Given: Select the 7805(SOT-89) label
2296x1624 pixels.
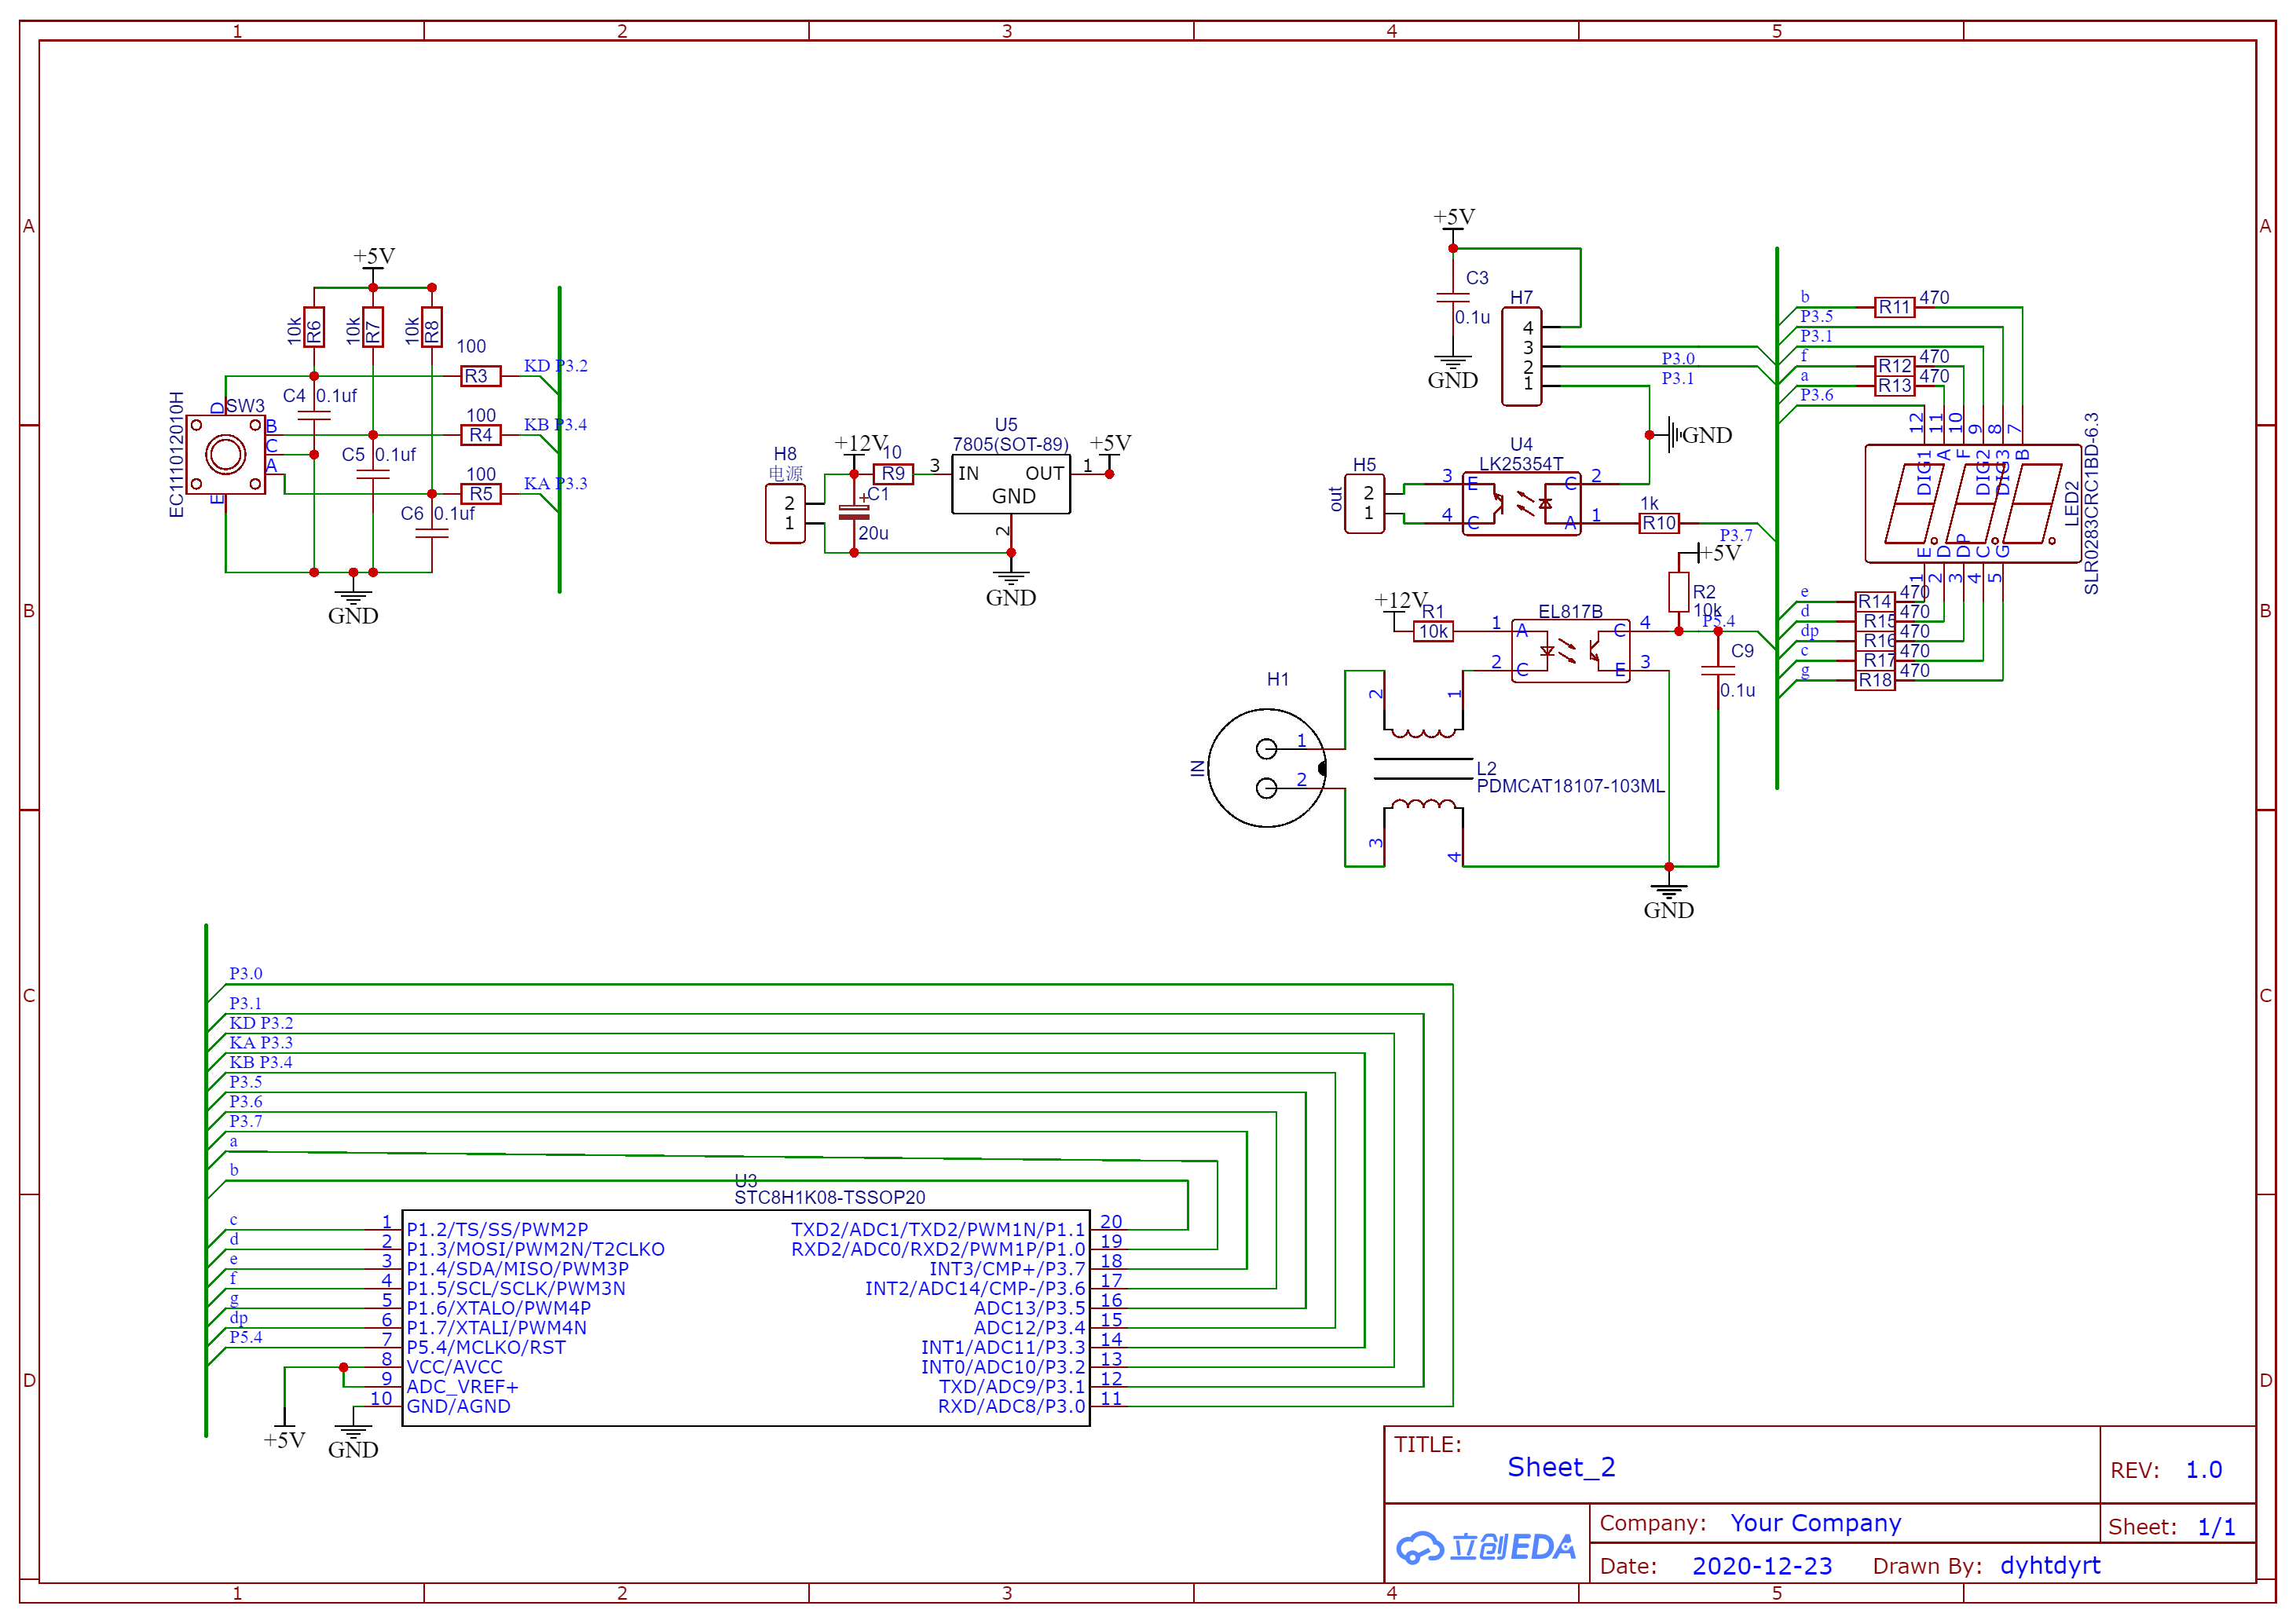Looking at the screenshot, I should (1010, 444).
